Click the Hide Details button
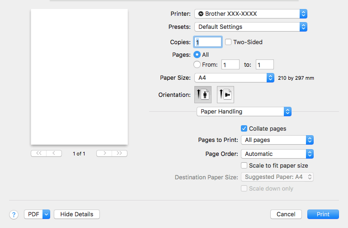The height and width of the screenshot is (228, 348). 77,214
